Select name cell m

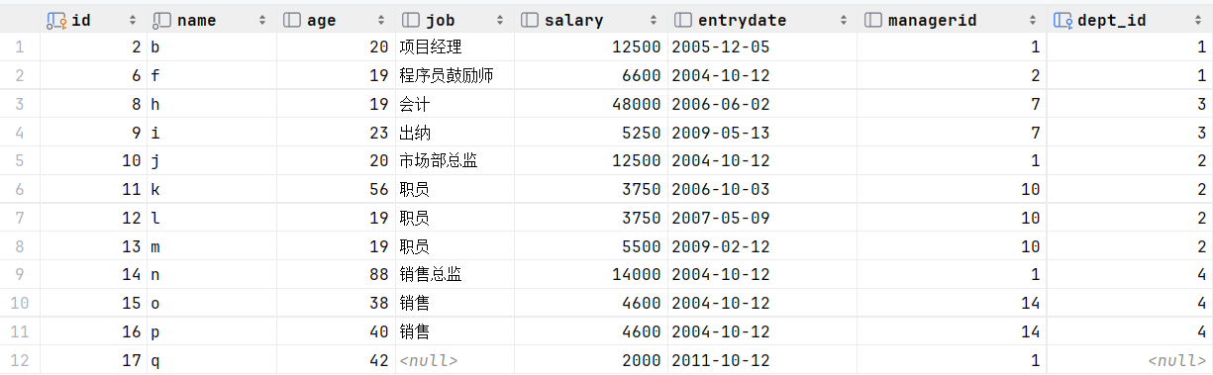pyautogui.click(x=211, y=246)
